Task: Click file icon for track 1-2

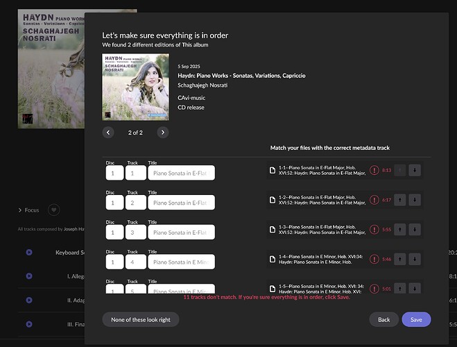Action: (x=273, y=200)
